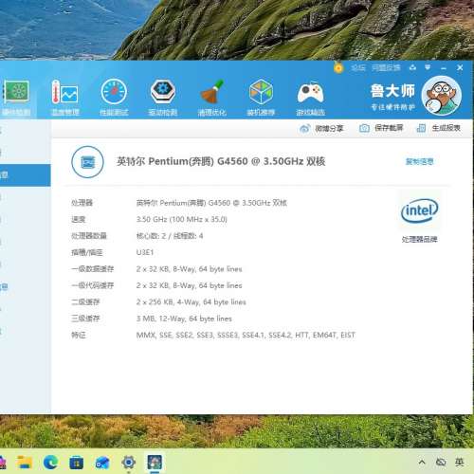
Task: Expand the title bar main menu arrow
Action: point(428,67)
